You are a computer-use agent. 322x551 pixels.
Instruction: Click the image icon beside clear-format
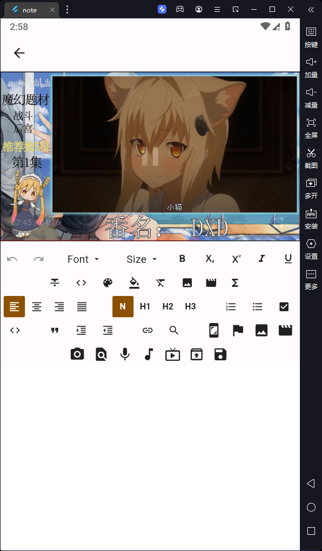(x=187, y=283)
